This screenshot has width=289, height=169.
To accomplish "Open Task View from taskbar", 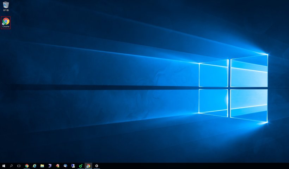I will (x=19, y=166).
